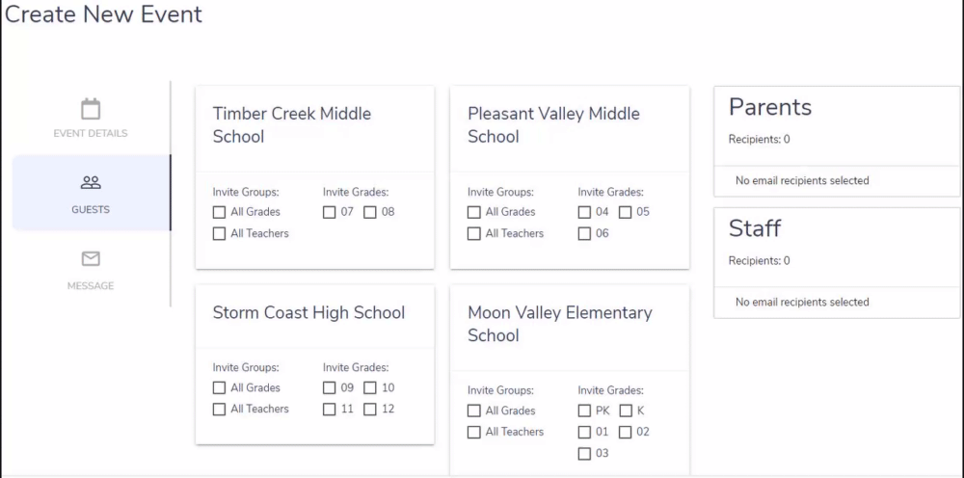964x478 pixels.
Task: Select grade 03 checkbox
Action: click(x=584, y=453)
